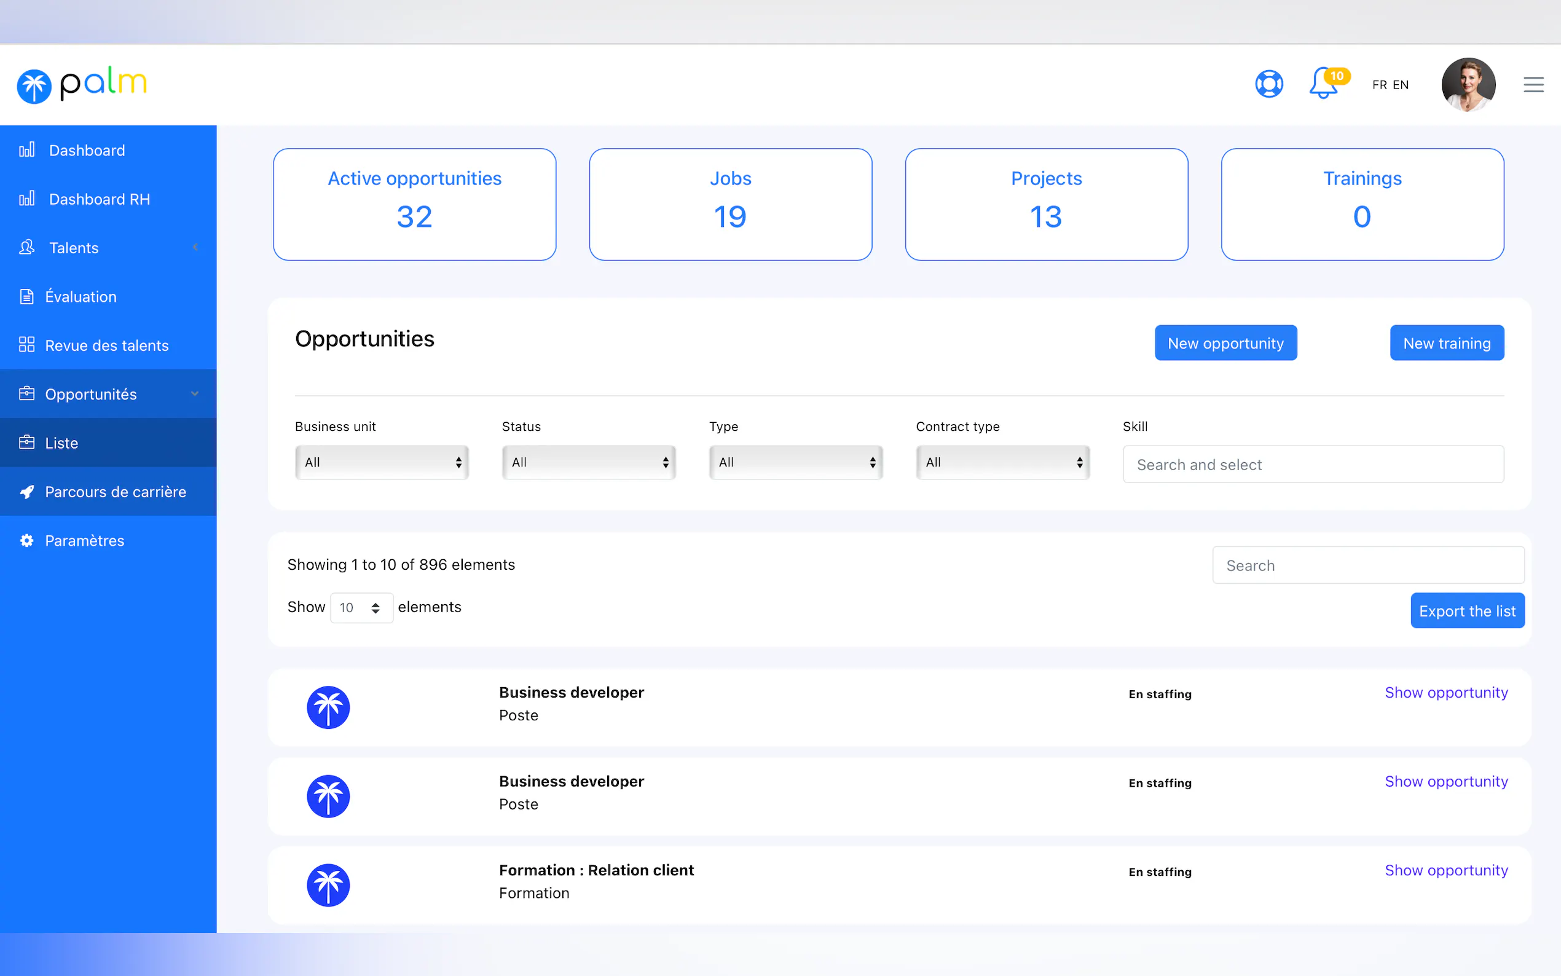Click the Paramètres gear icon
1561x976 pixels.
click(x=26, y=540)
